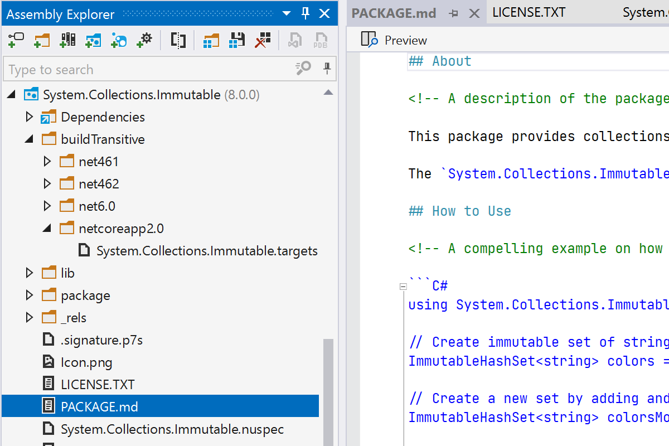This screenshot has height=446, width=669.
Task: Toggle the pin icon in search box
Action: [327, 69]
